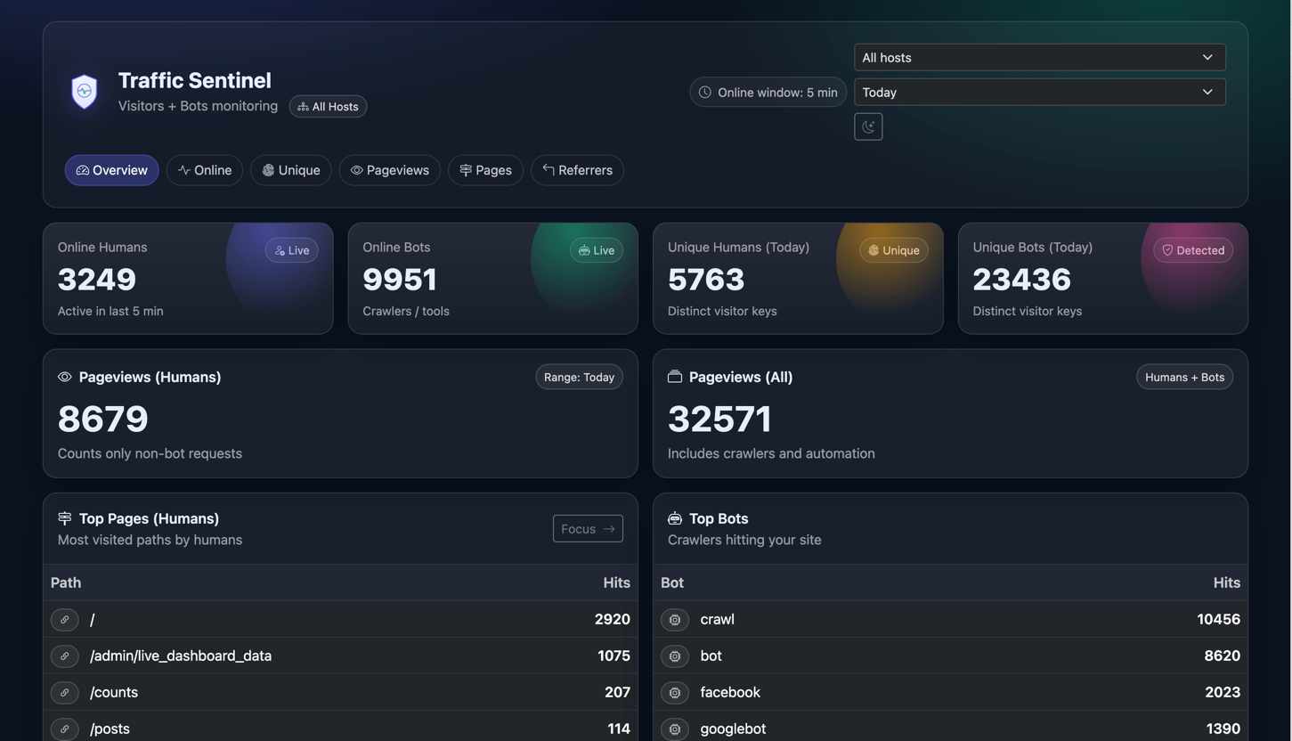Click the bot icon next to crawl

674,619
